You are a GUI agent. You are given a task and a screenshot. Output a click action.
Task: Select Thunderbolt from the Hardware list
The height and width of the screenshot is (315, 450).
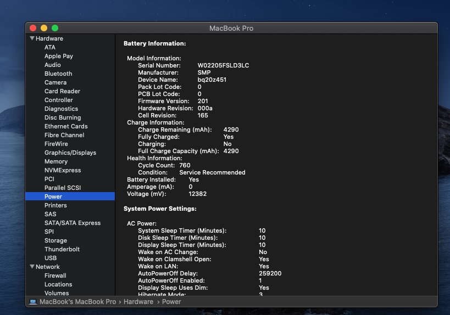click(x=62, y=249)
